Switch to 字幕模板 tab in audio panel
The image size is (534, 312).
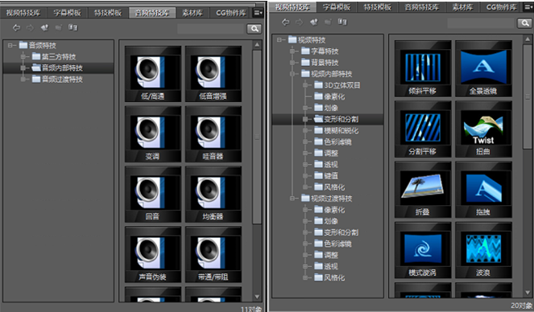67,13
